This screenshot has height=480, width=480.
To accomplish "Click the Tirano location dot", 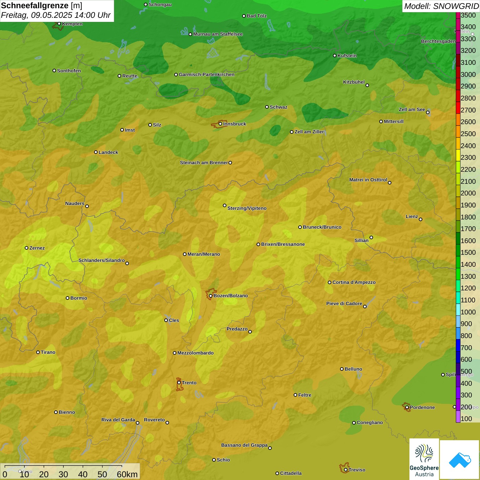I will click(x=38, y=352).
